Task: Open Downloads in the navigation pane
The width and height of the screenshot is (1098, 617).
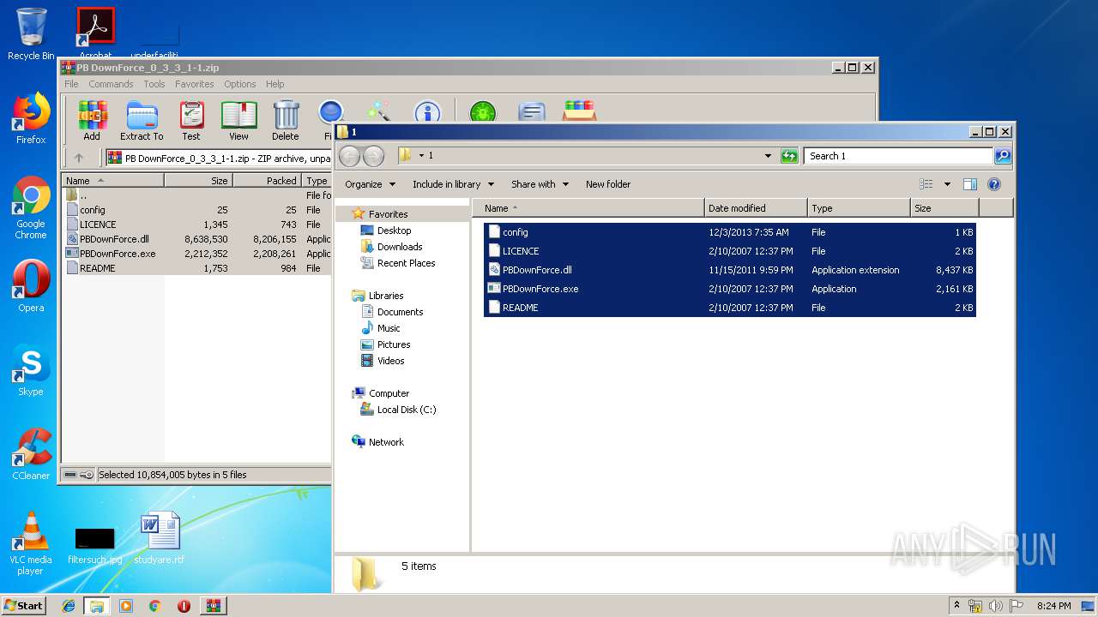Action: click(x=400, y=247)
